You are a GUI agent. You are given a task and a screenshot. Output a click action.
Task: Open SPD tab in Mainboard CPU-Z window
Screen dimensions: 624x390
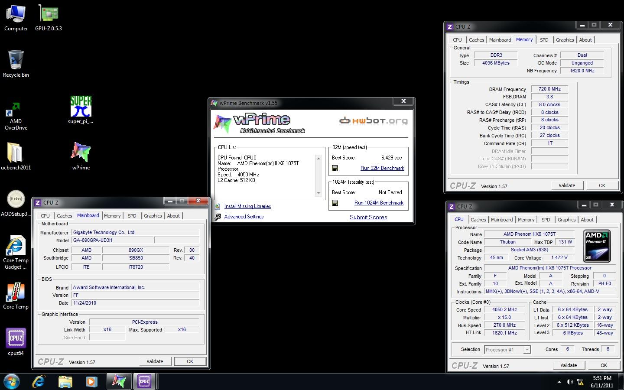132,216
